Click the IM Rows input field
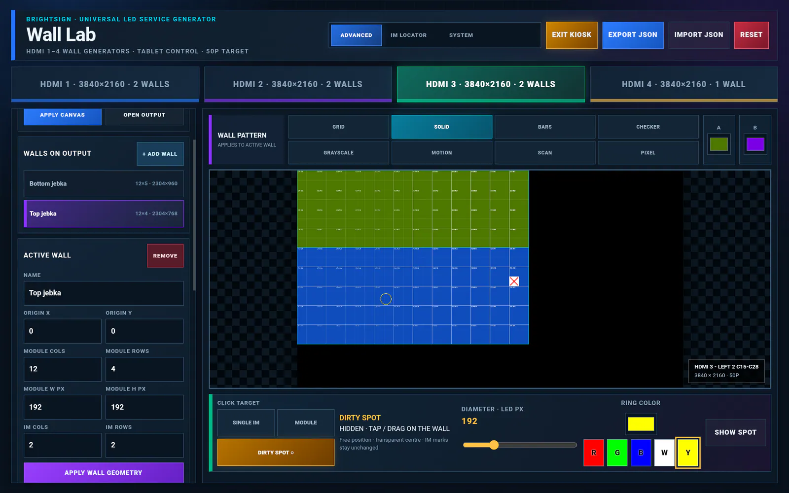Image resolution: width=789 pixels, height=493 pixels. [144, 445]
